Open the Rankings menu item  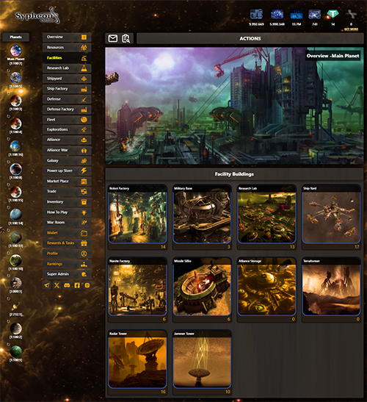[x=67, y=264]
